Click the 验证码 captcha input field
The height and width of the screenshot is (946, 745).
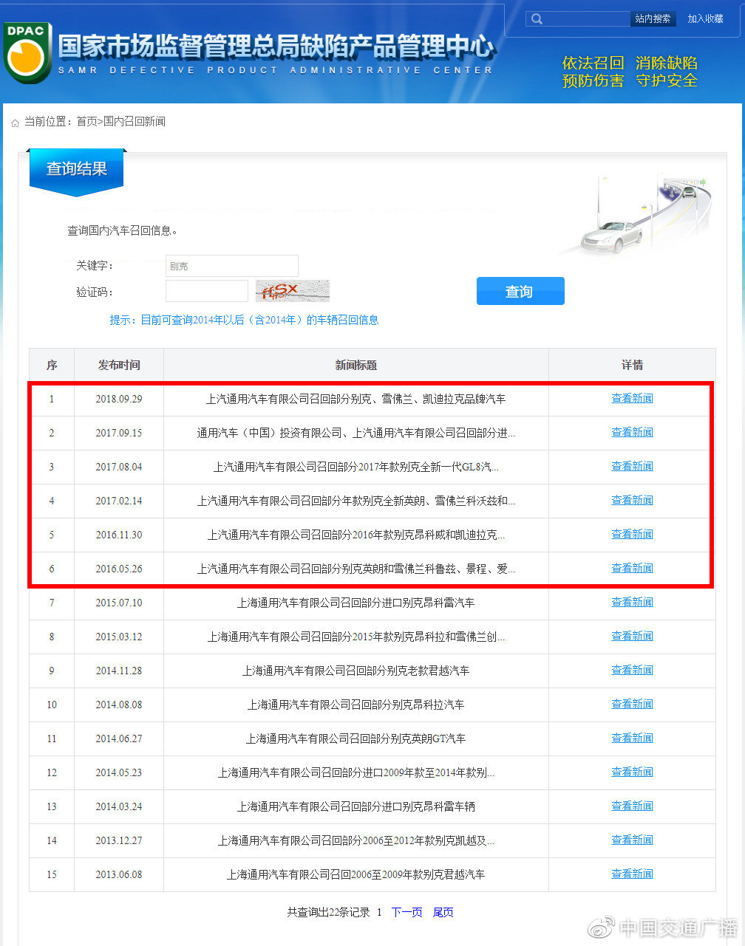pyautogui.click(x=207, y=291)
